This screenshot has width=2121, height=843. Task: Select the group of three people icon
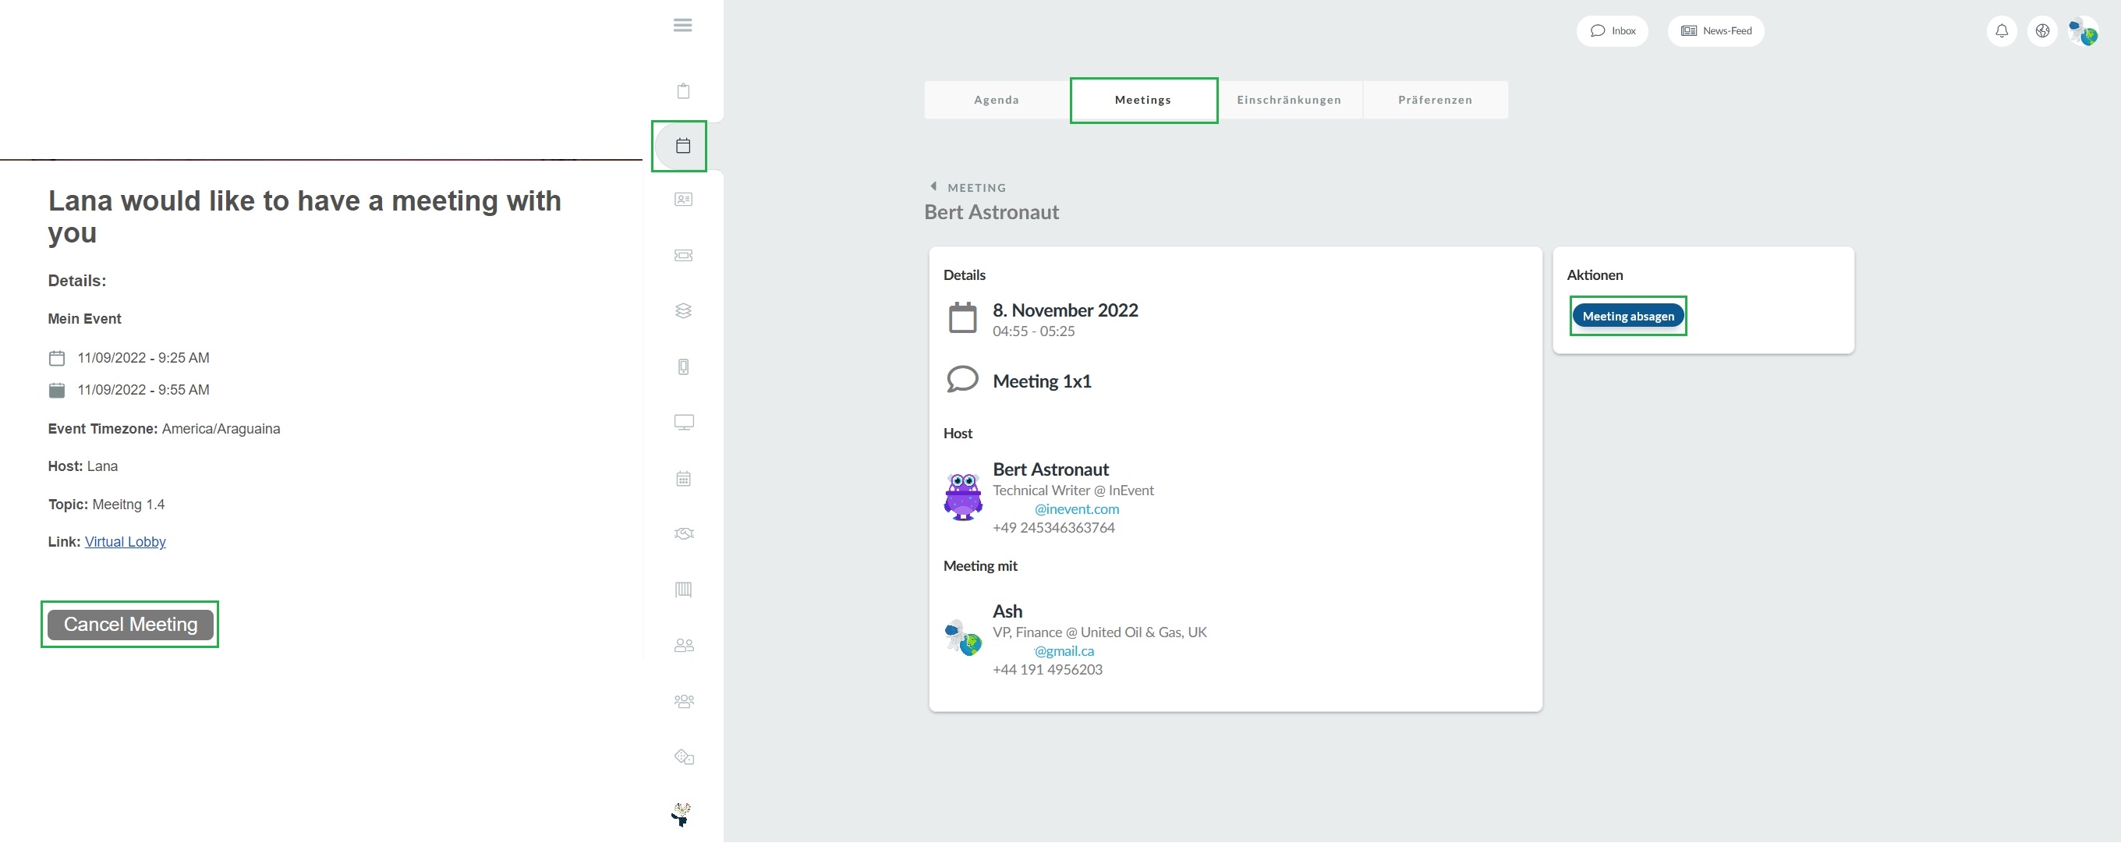[683, 701]
